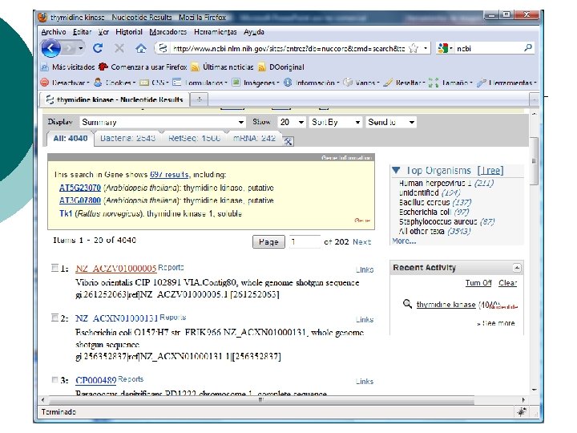Open the Archivo menu

(54, 32)
